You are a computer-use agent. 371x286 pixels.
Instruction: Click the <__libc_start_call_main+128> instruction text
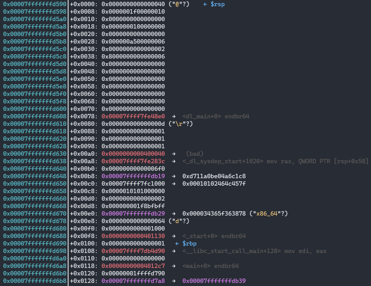pos(255,251)
